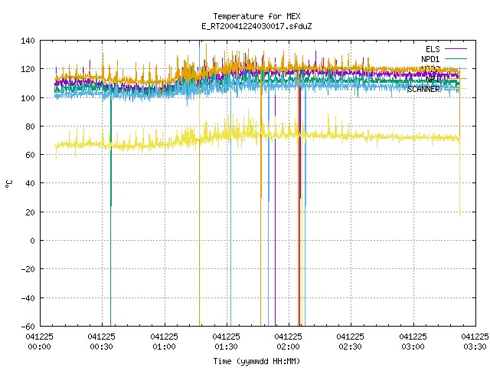Click the ELS legend label
Viewport: 490px width, 368px height.
(433, 49)
